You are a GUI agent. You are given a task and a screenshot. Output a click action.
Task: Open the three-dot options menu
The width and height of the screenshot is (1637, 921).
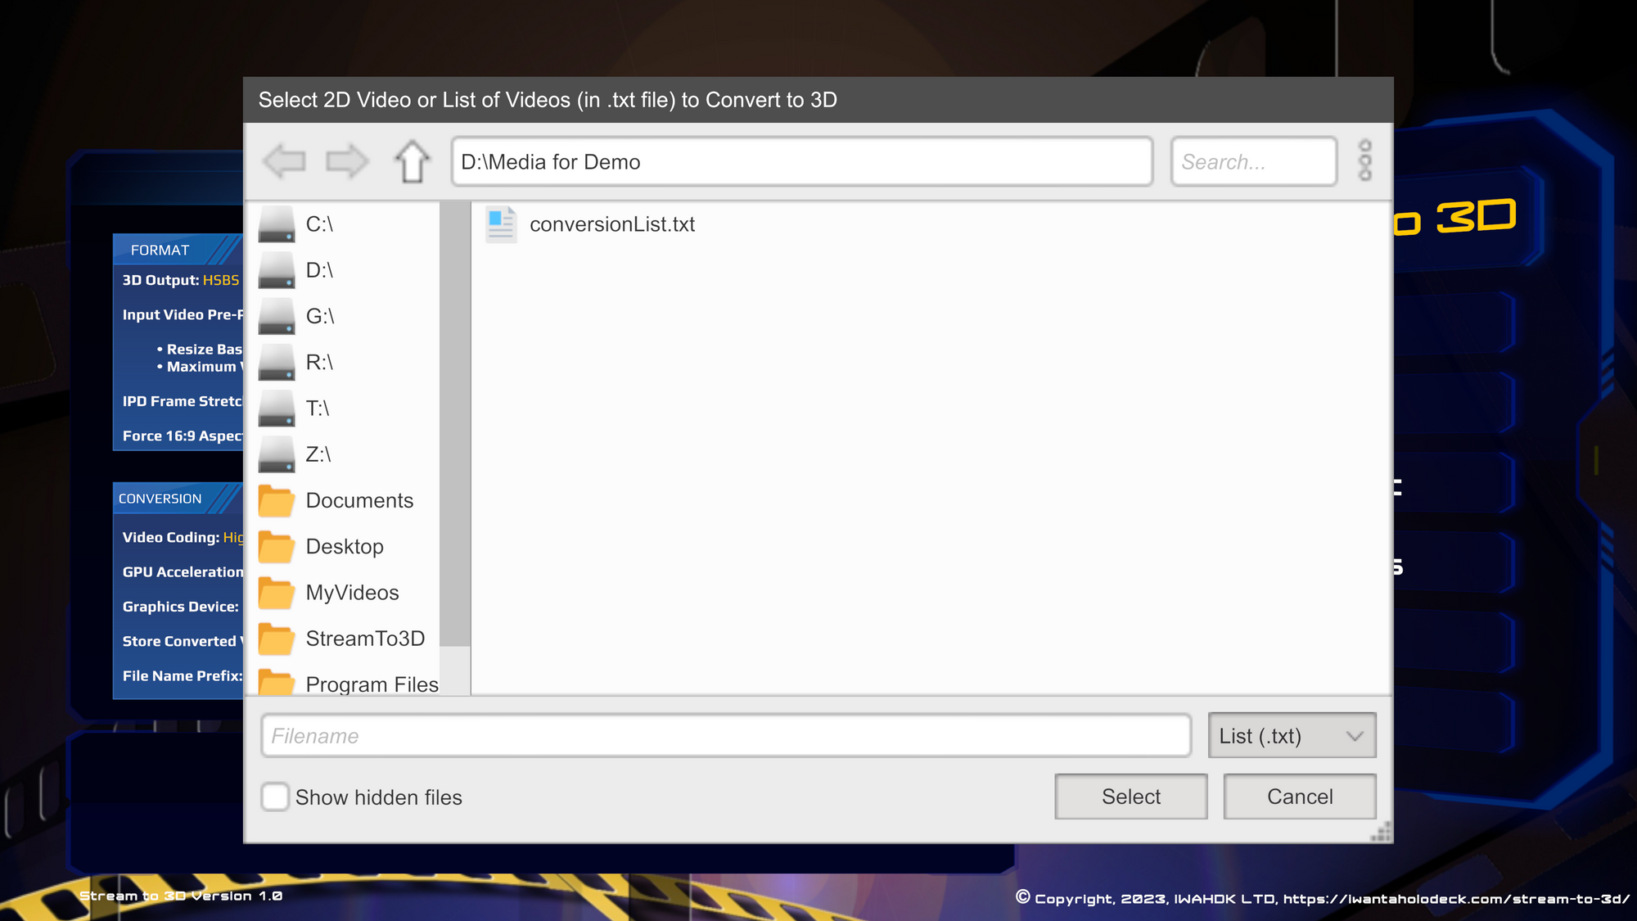[1364, 160]
